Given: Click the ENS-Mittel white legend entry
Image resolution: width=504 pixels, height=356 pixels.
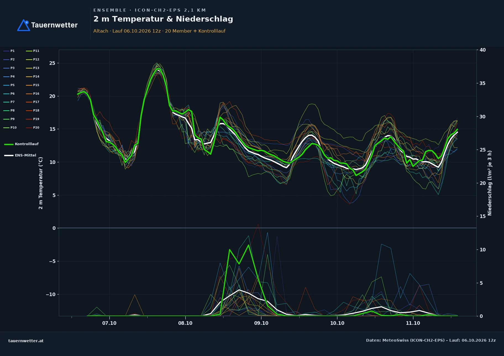Looking at the screenshot, I should coord(20,155).
